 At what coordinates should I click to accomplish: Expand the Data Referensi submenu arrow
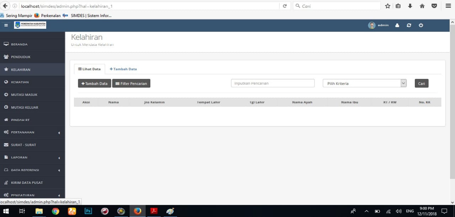tap(59, 170)
